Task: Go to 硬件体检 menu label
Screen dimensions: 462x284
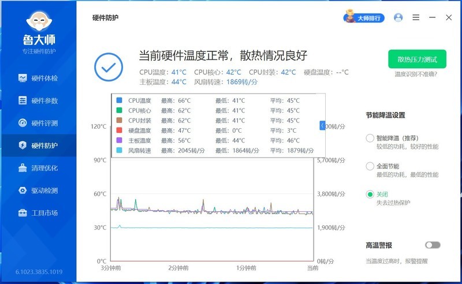Action: click(x=44, y=78)
